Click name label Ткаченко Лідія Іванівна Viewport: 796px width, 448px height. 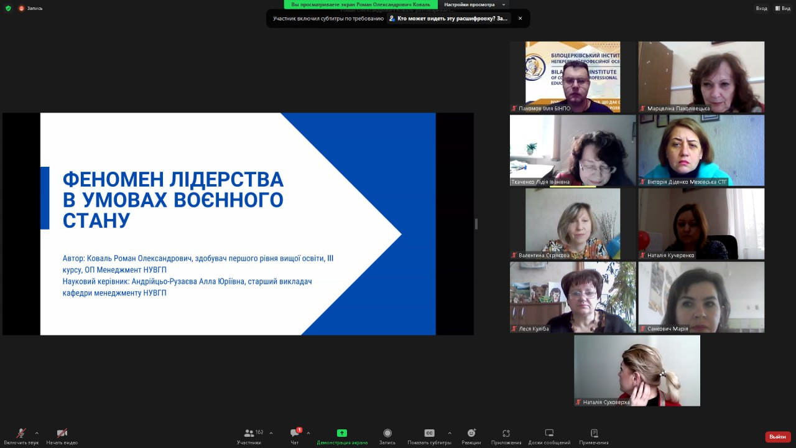click(x=540, y=182)
